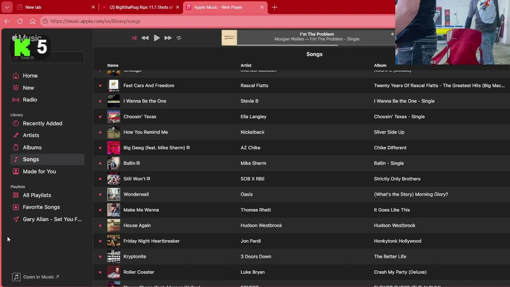Open All Playlists
This screenshot has width=510, height=287.
pyautogui.click(x=47, y=195)
